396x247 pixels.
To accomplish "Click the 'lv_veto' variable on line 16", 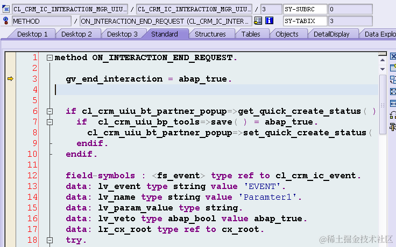I will point(117,219).
